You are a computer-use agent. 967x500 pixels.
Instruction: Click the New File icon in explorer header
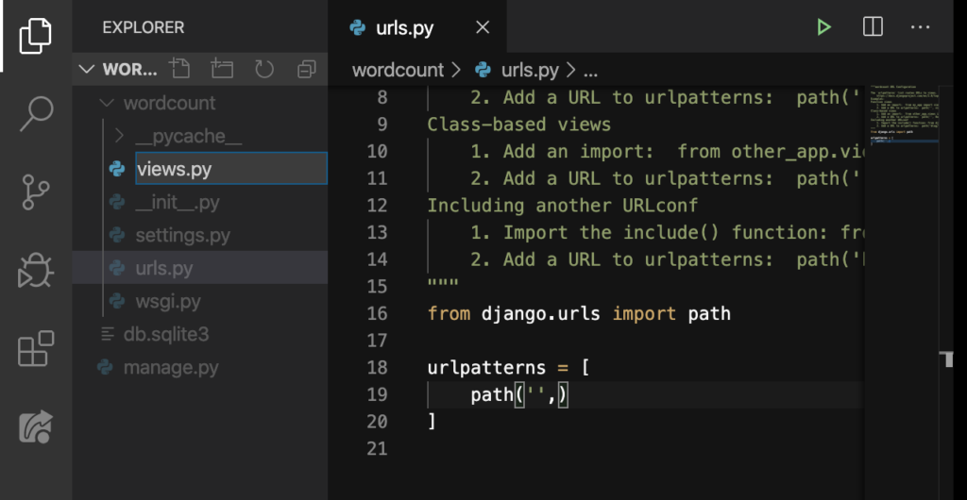pos(179,69)
